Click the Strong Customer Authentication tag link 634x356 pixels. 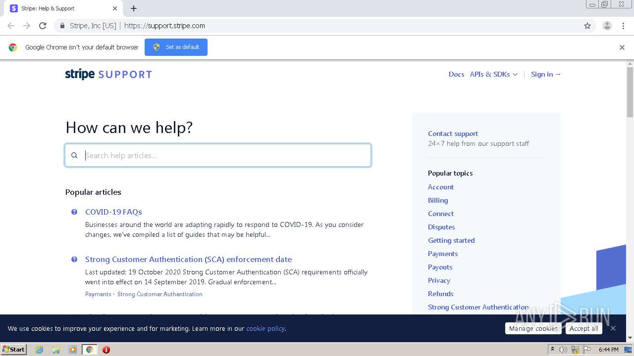160,294
